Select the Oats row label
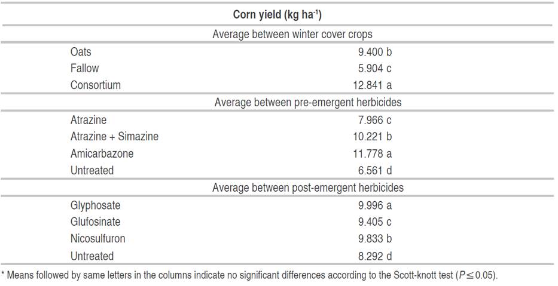 click(81, 51)
